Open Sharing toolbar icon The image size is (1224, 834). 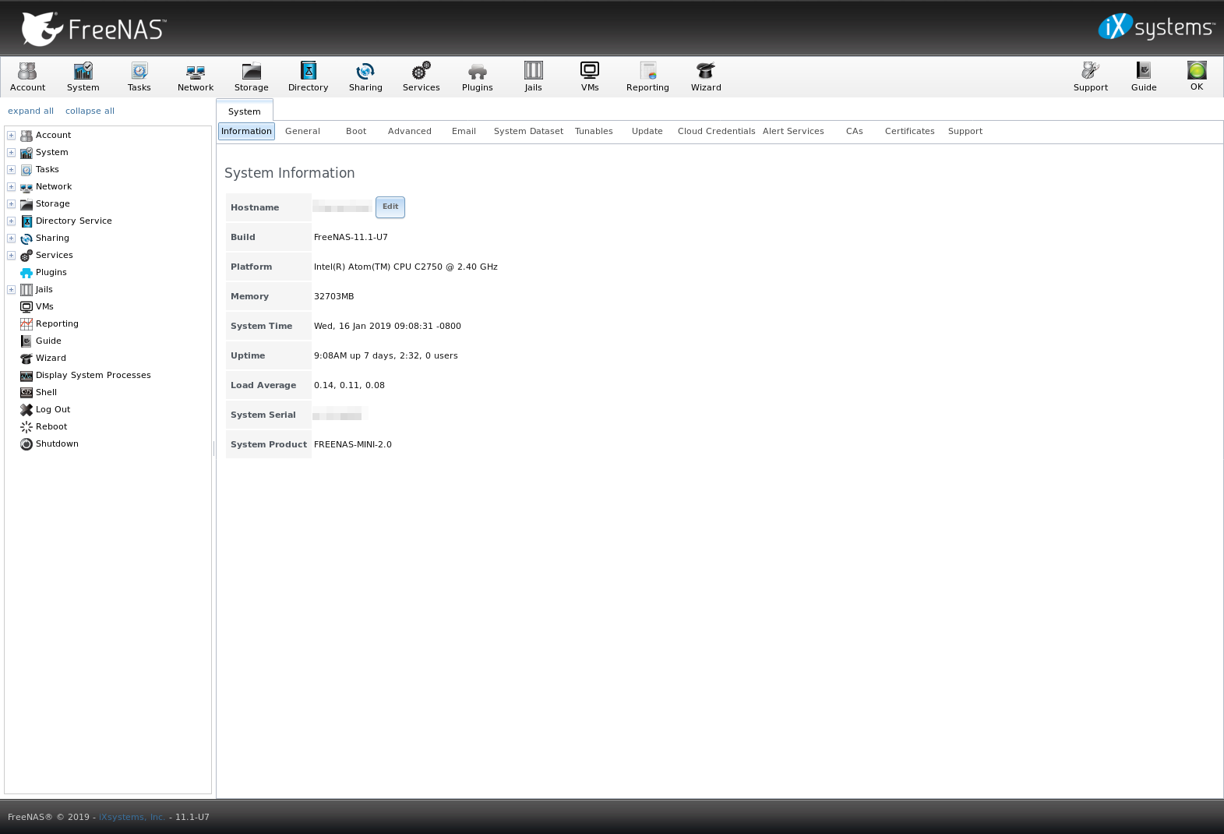tap(365, 76)
